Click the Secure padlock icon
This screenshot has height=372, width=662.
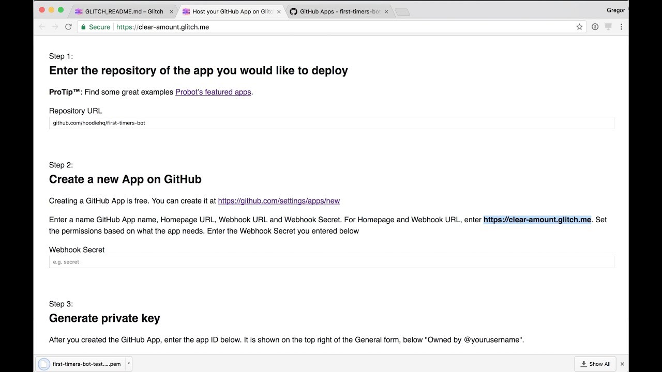[x=83, y=27]
